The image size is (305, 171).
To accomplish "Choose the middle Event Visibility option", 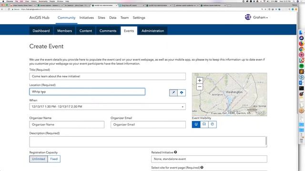I will click(x=204, y=124).
